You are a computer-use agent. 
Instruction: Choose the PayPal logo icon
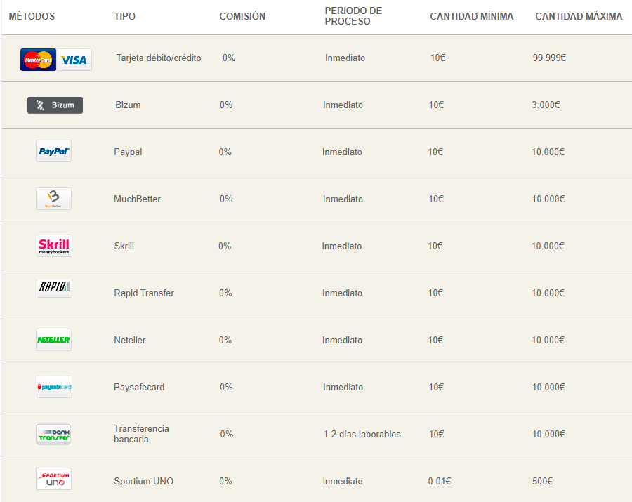tap(53, 151)
